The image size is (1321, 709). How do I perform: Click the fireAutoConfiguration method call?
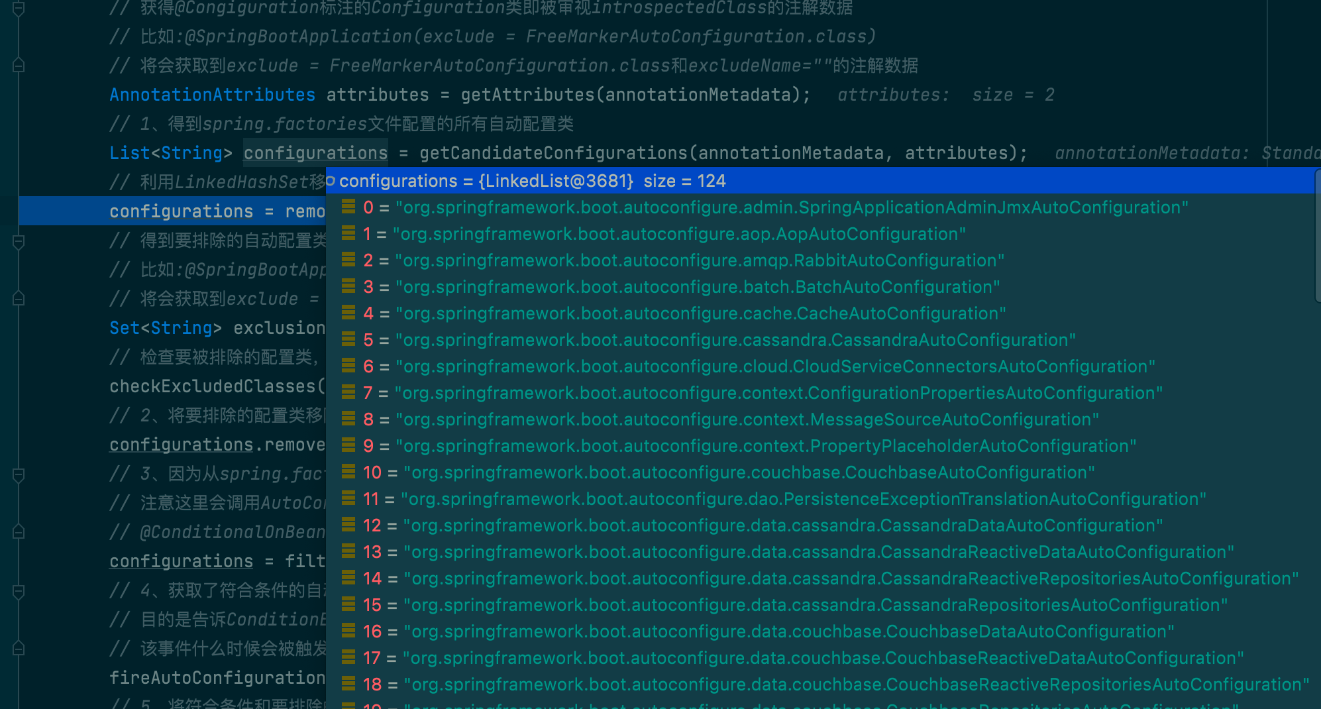[217, 678]
